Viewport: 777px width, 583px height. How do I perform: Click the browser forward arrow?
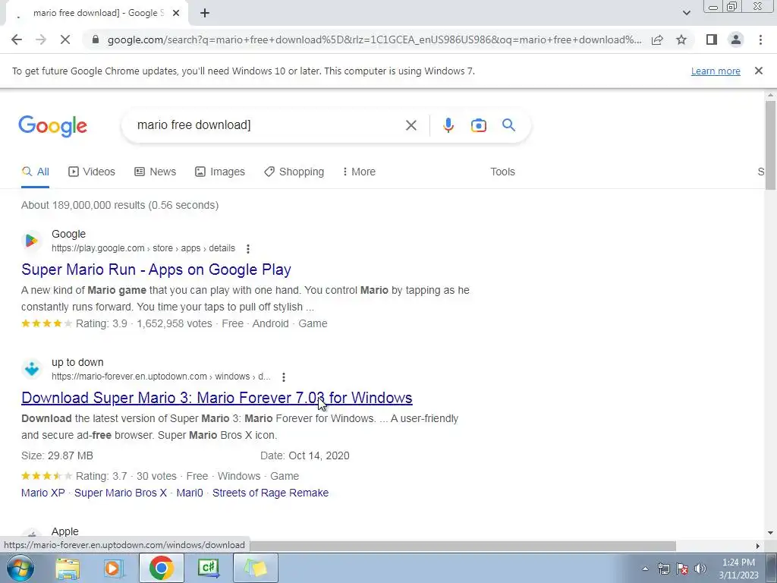pyautogui.click(x=41, y=39)
